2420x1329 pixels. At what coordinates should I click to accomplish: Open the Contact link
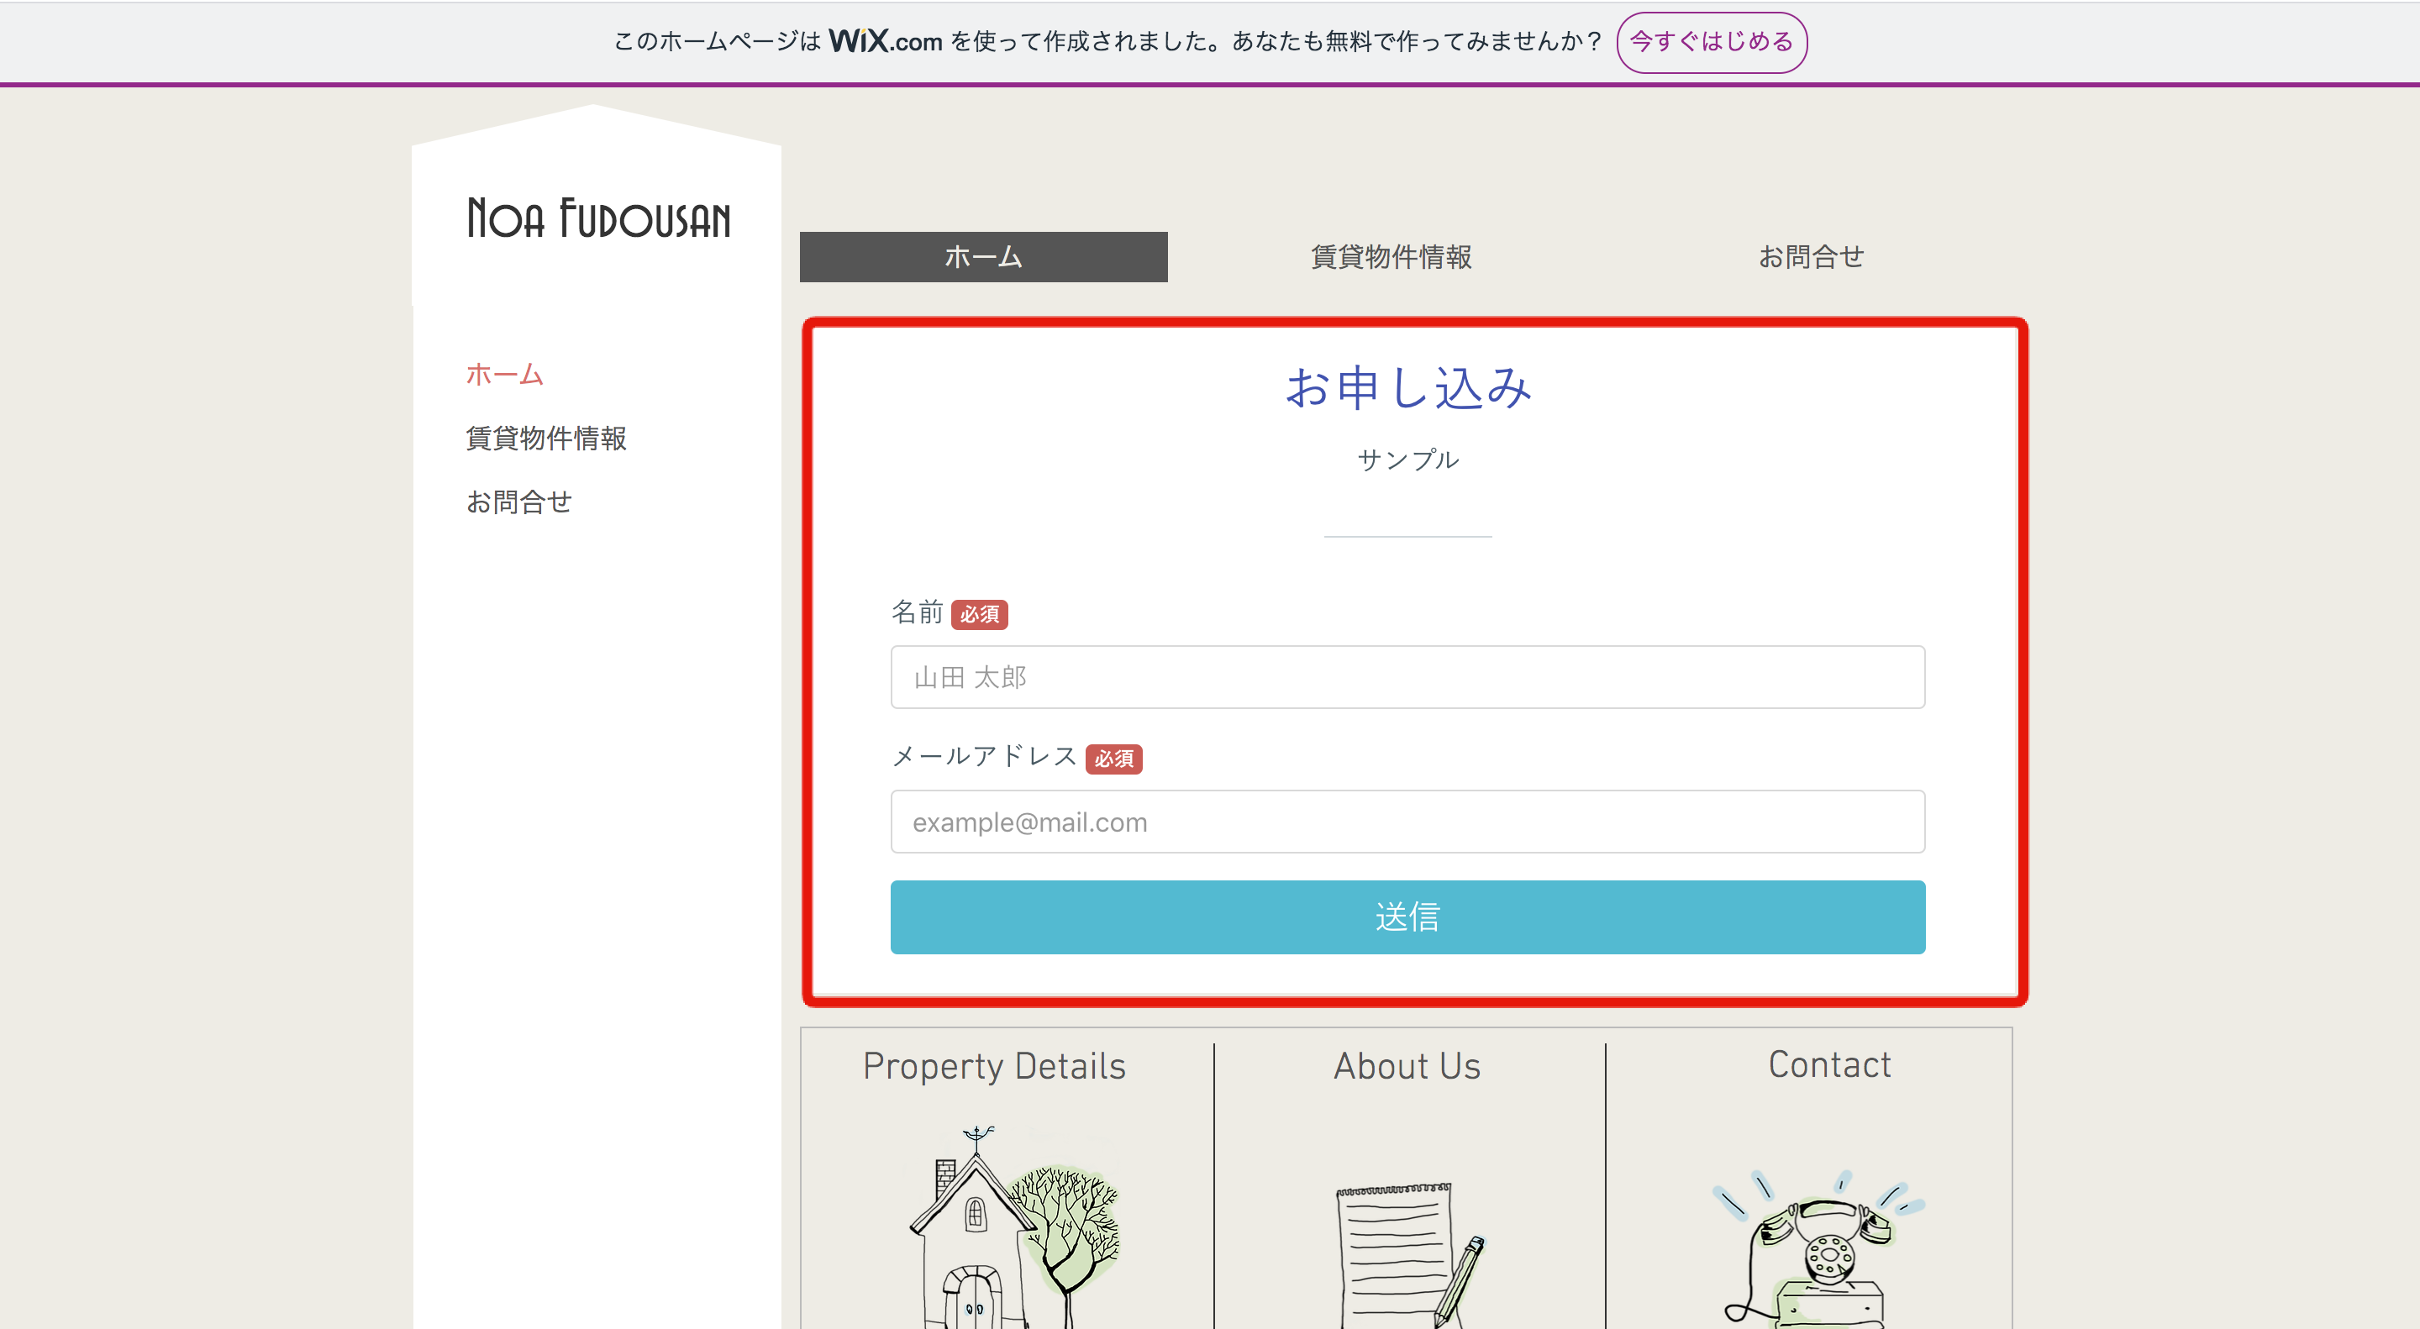1829,1064
